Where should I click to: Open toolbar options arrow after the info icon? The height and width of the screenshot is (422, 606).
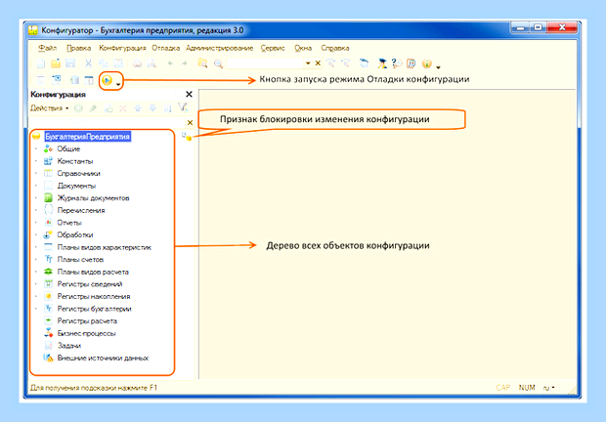coord(438,67)
